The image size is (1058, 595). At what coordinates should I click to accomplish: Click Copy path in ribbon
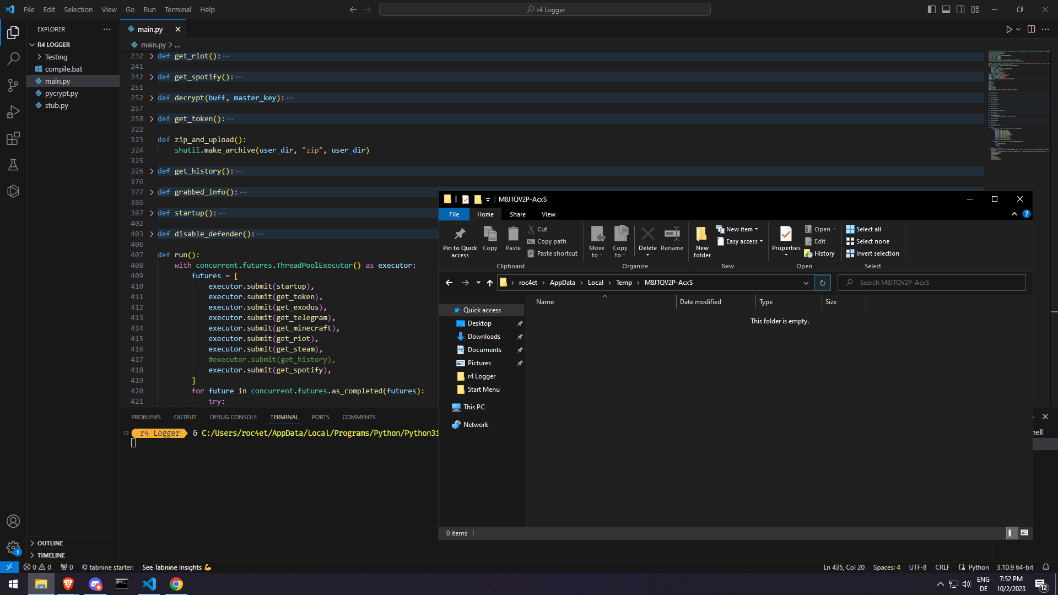click(x=547, y=241)
